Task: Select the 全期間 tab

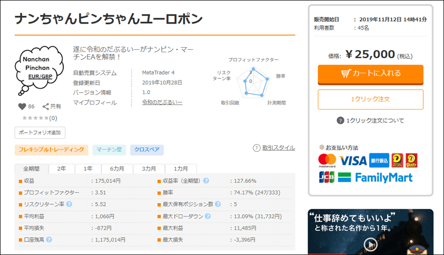Action: (31, 168)
